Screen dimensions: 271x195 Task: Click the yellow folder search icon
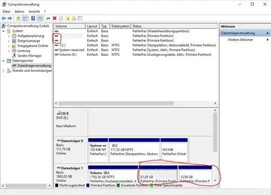(x=74, y=18)
